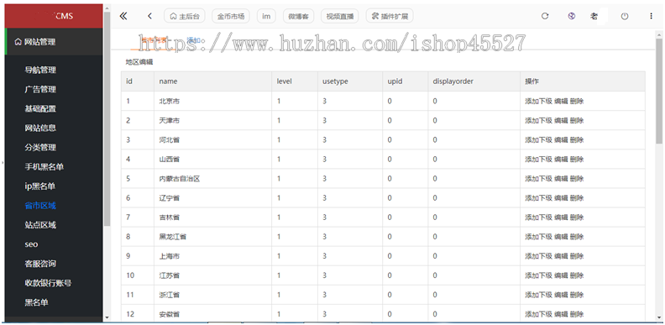Viewport: 665px width, 325px height.
Task: Click the single left-arrow back icon
Action: (x=149, y=16)
